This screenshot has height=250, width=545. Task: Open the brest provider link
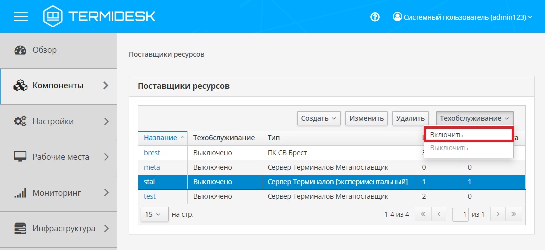pyautogui.click(x=152, y=152)
